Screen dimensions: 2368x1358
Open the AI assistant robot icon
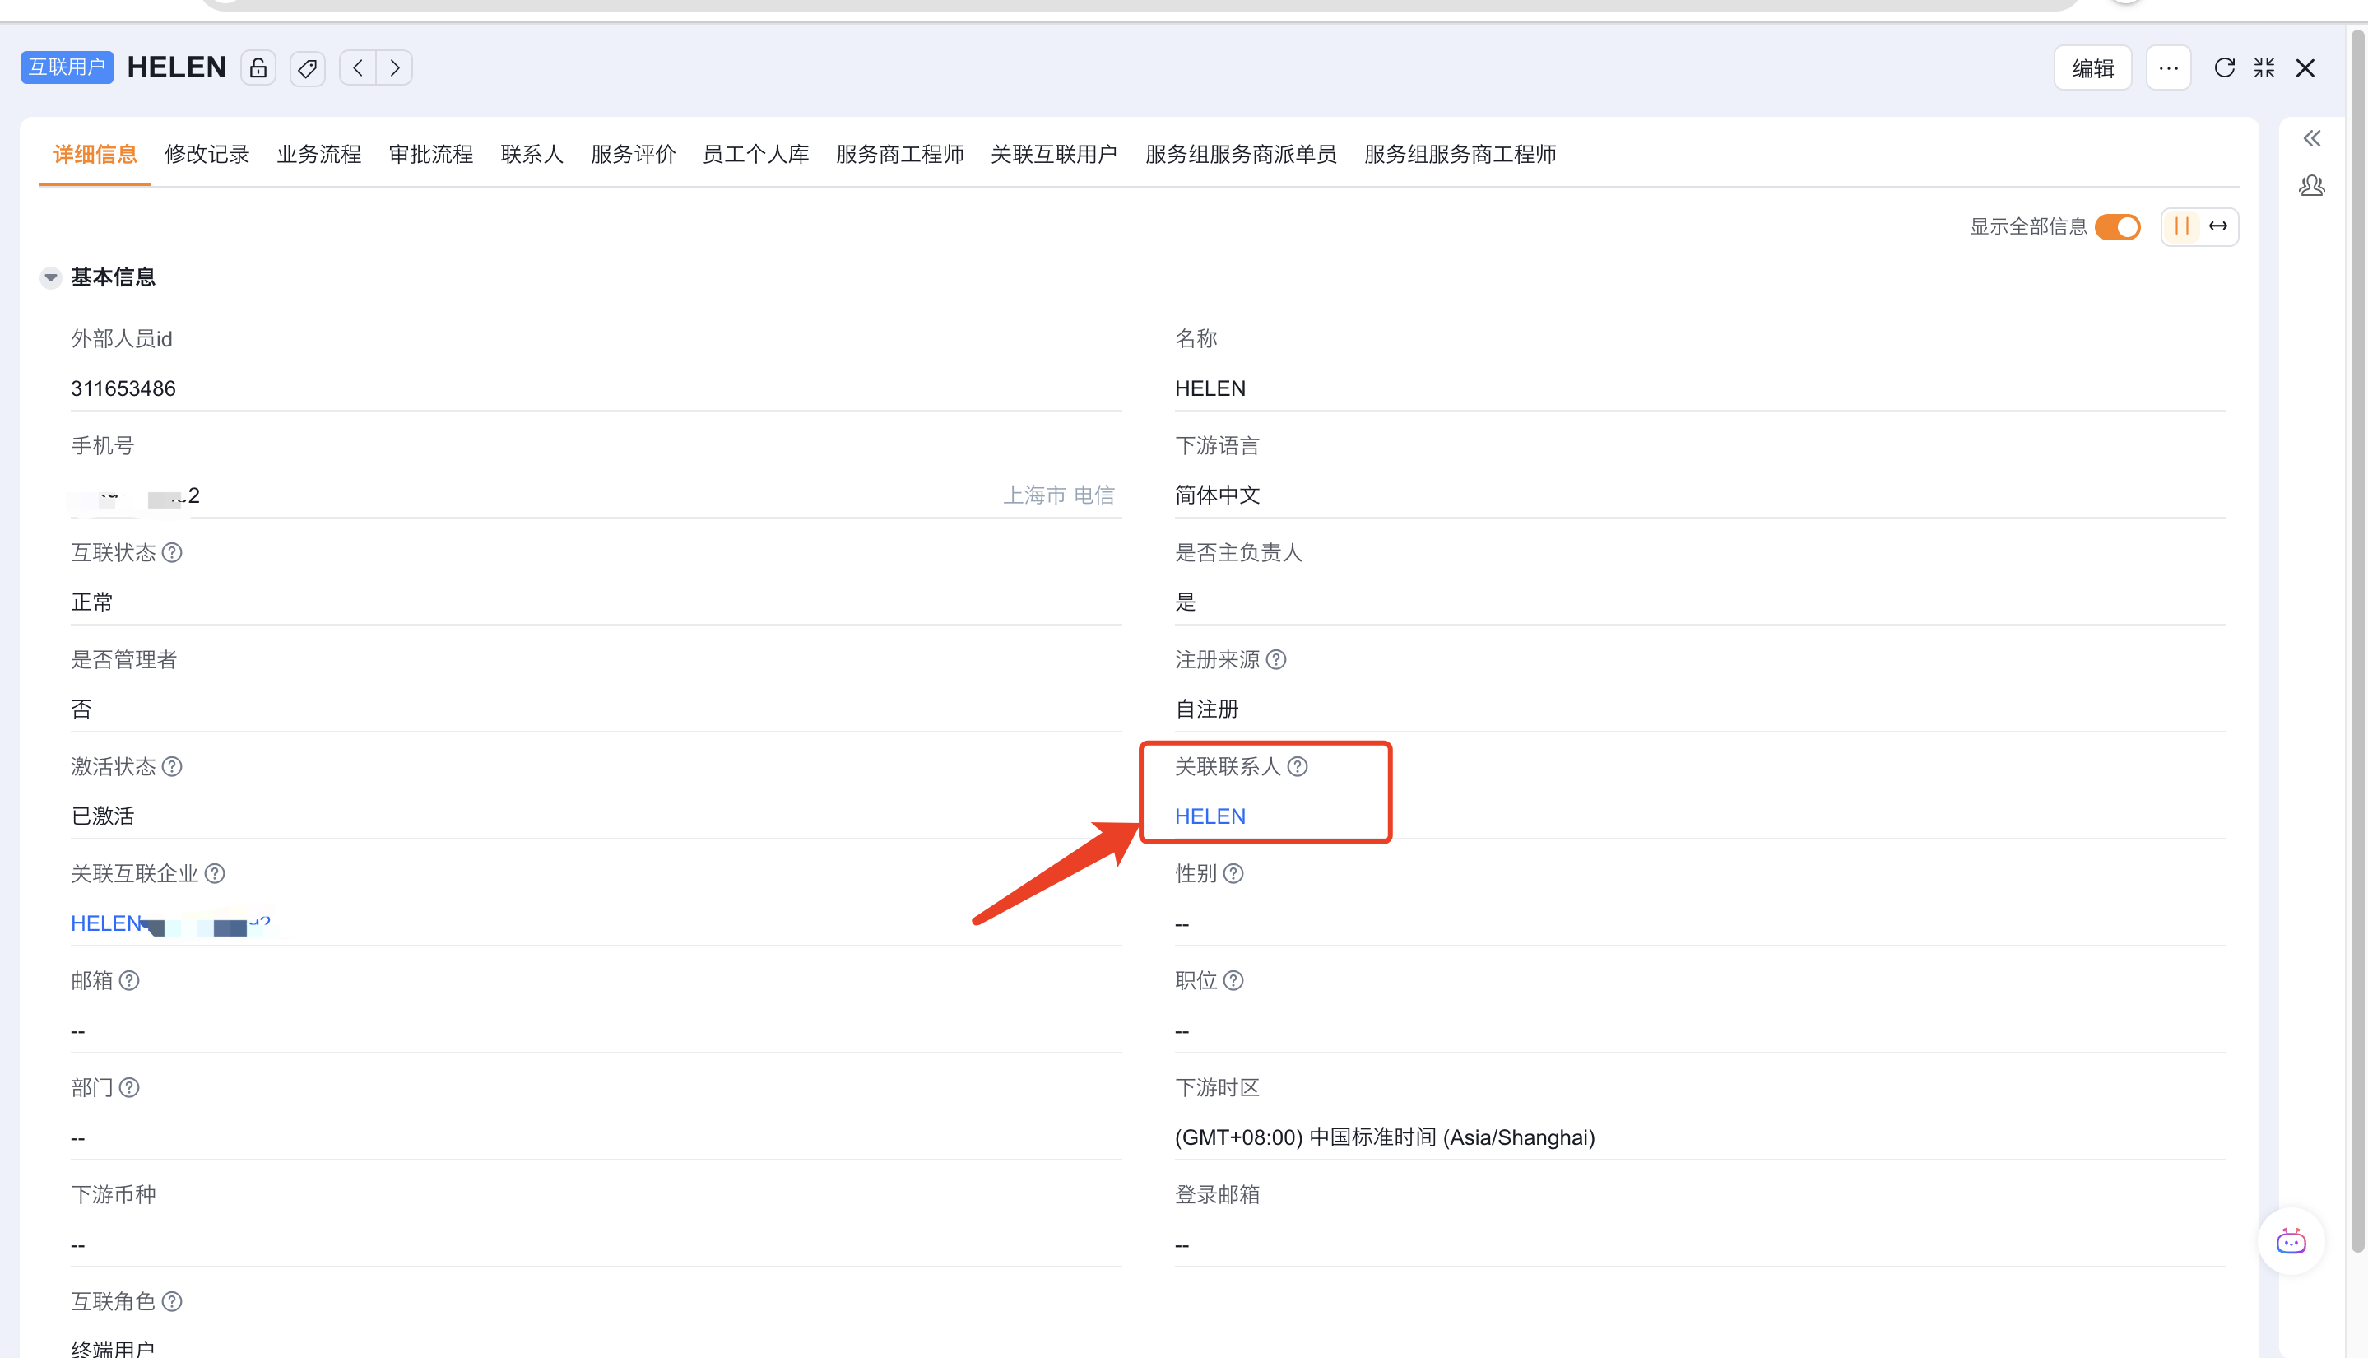coord(2291,1241)
